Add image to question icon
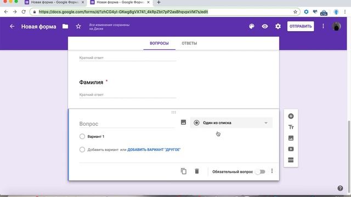Viewport: 351px width, 197px height. point(183,122)
